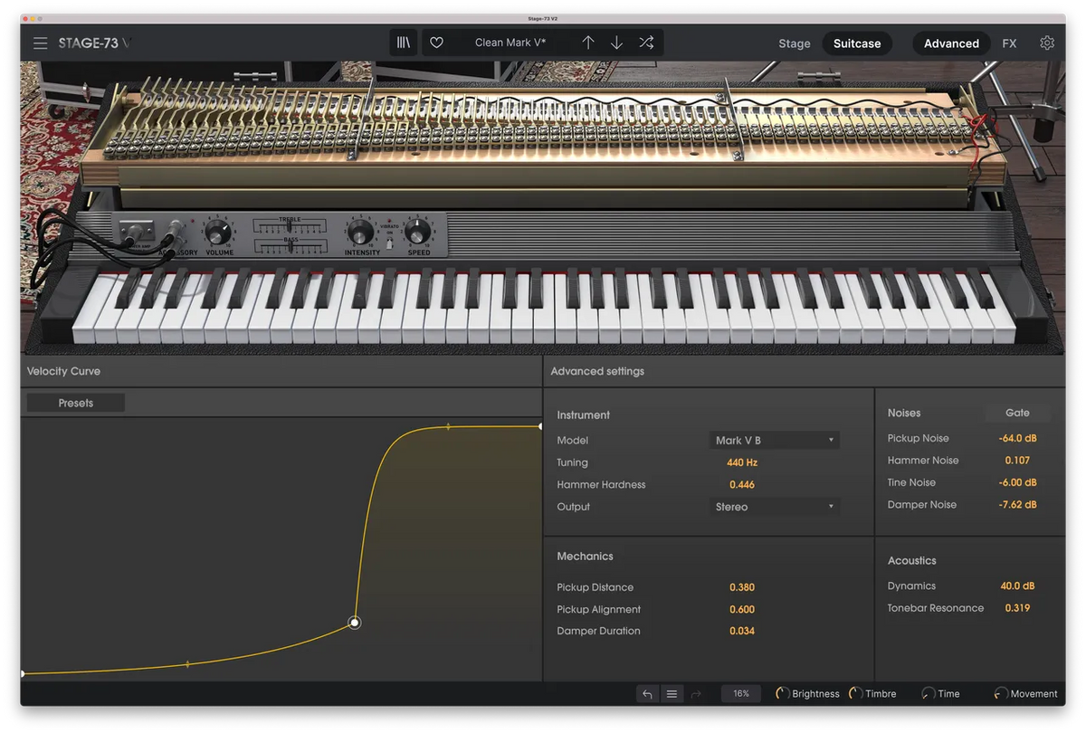Open velocity curve Presets menu
Viewport: 1086px width, 733px height.
point(76,404)
